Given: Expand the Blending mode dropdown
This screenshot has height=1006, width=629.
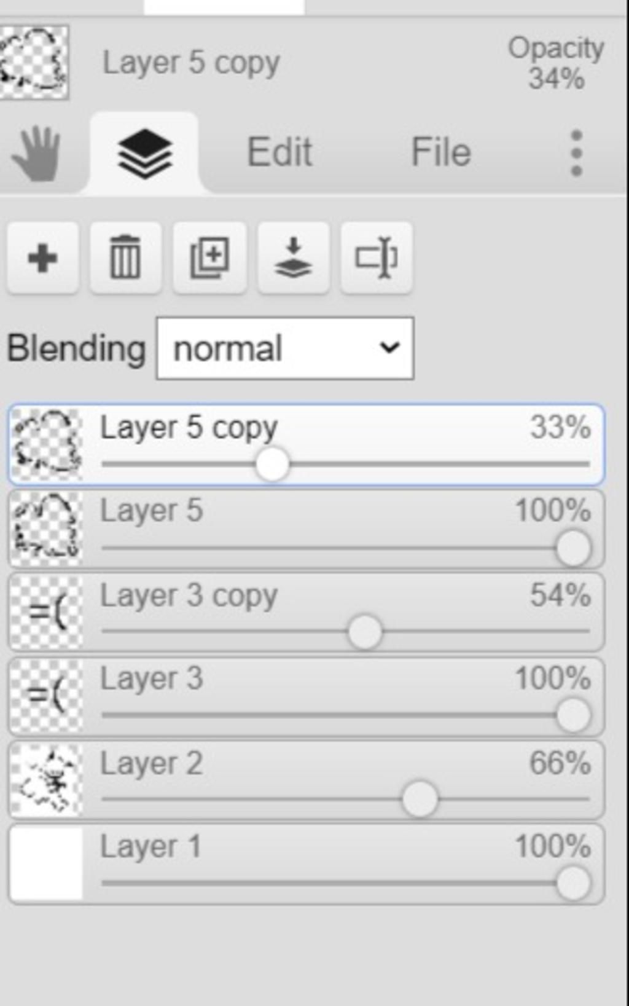Looking at the screenshot, I should point(285,348).
